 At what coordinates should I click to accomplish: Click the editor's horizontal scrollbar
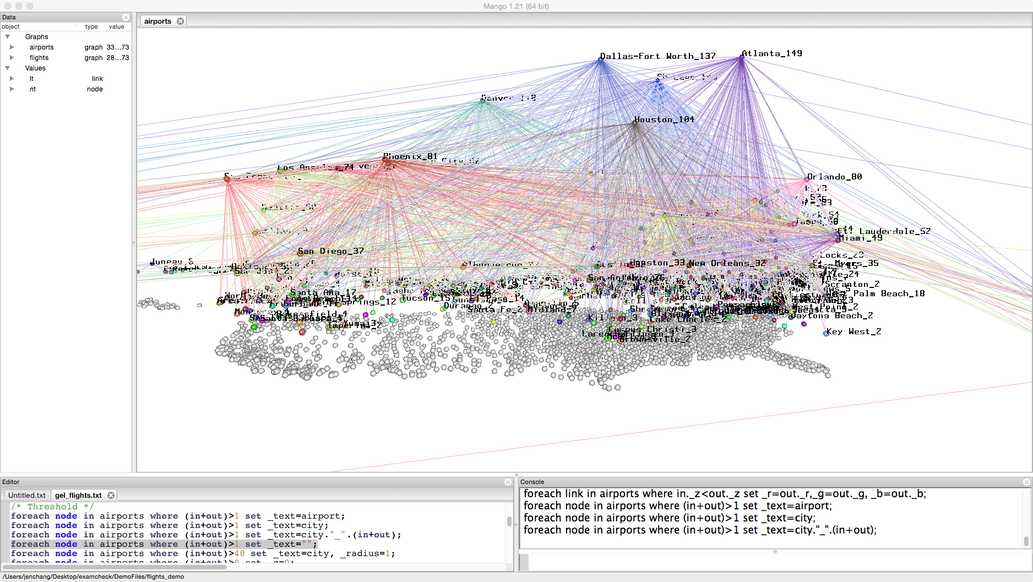116,566
